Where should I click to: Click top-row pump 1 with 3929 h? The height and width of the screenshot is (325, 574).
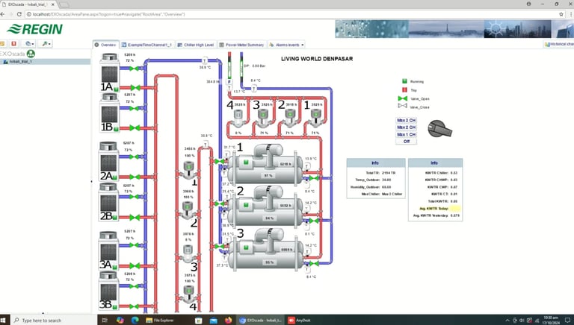[315, 117]
